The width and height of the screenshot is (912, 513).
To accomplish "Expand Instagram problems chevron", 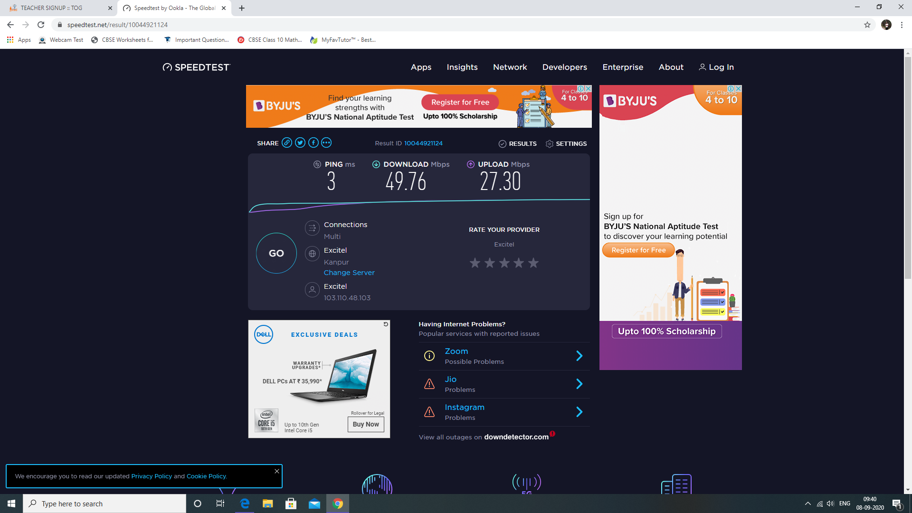I will [579, 412].
